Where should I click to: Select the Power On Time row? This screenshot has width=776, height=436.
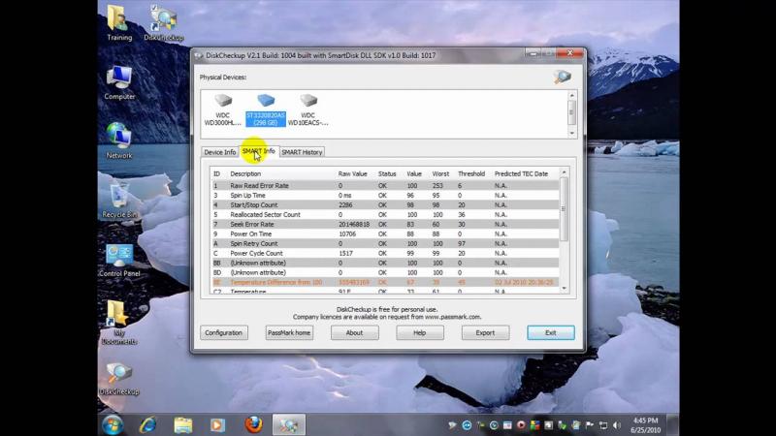click(x=384, y=234)
